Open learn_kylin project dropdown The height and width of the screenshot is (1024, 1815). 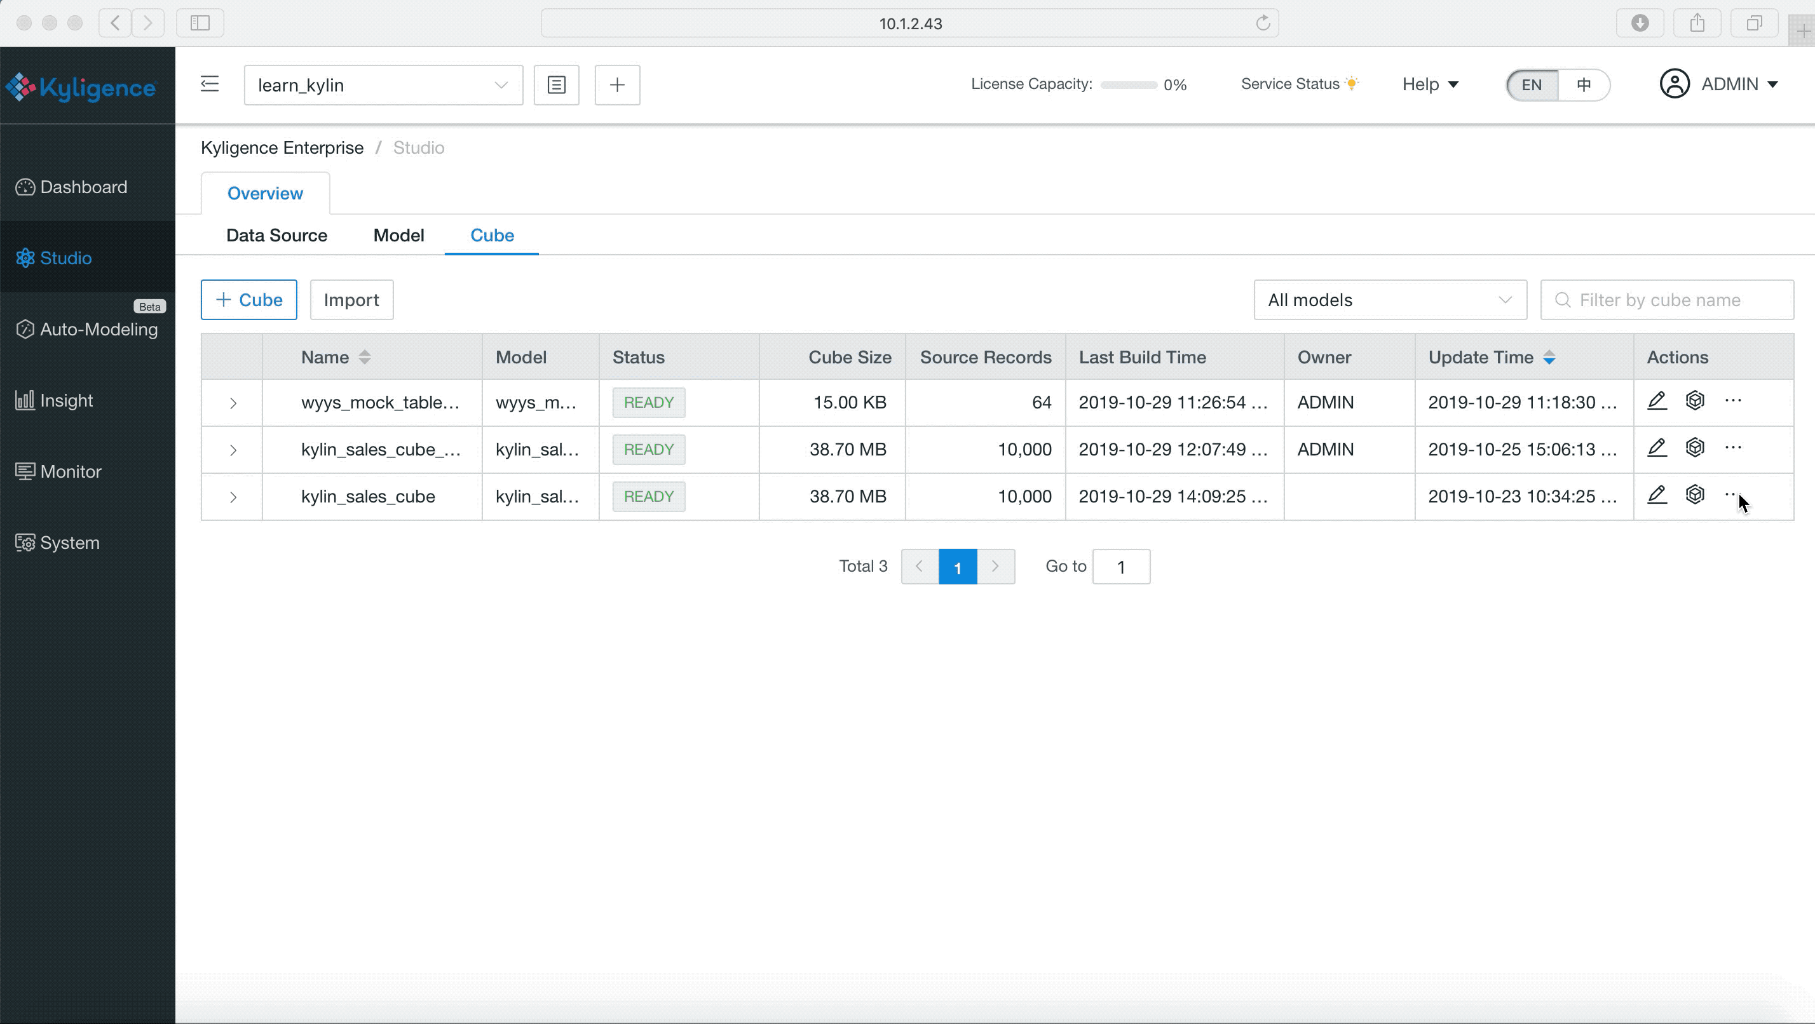tap(383, 85)
